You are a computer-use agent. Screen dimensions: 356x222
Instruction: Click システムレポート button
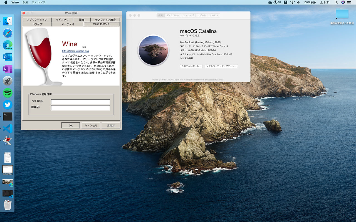tap(191, 66)
